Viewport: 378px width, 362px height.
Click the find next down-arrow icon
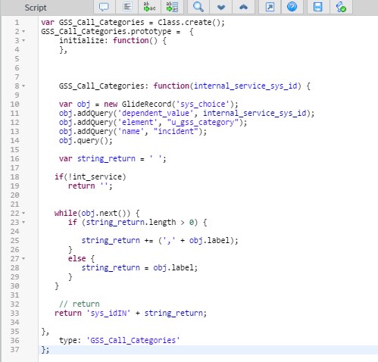pyautogui.click(x=221, y=7)
